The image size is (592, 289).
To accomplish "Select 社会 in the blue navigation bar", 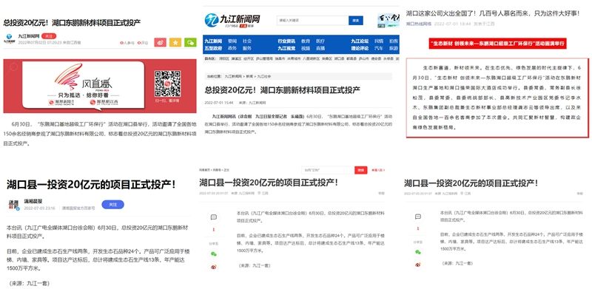I will coord(247,41).
